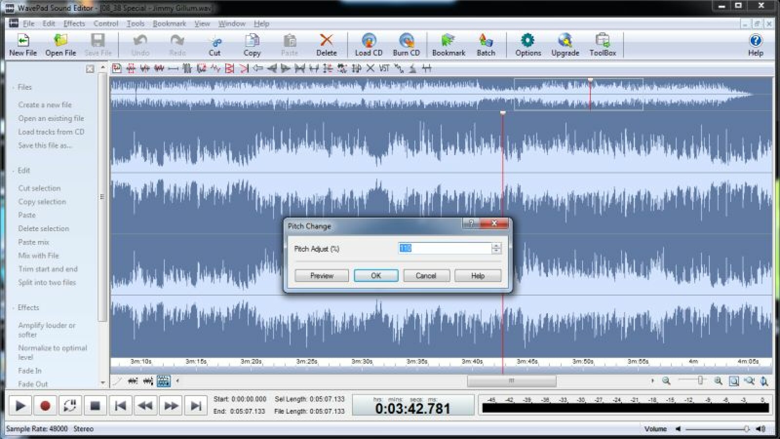Copy the selection with the Copy toolbar icon

252,44
